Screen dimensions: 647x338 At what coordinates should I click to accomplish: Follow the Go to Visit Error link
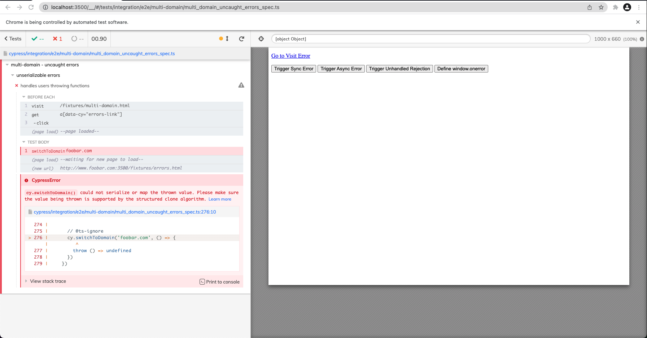pos(290,56)
